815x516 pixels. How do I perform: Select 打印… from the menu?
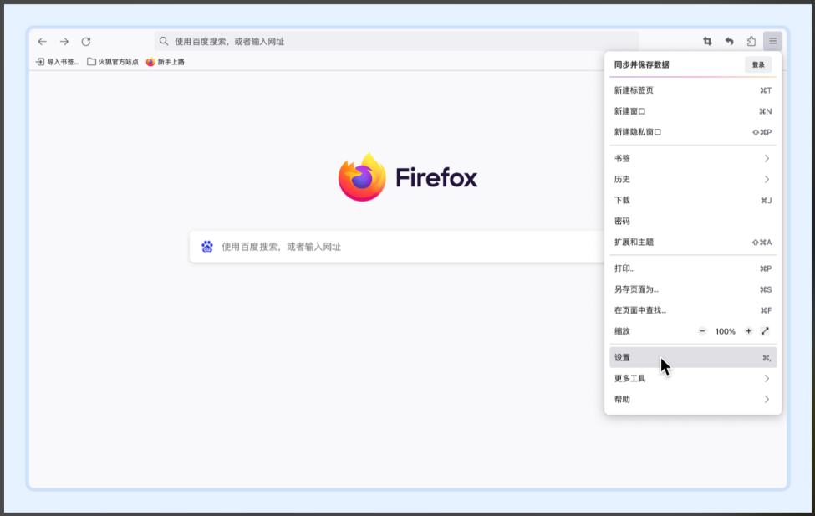coord(693,268)
